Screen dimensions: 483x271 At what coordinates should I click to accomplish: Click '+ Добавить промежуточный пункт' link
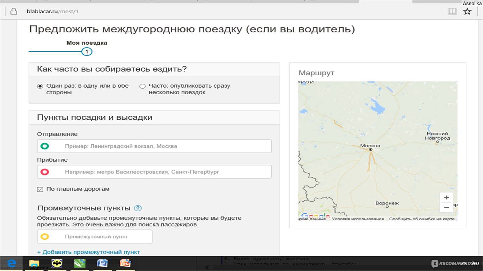pos(88,252)
